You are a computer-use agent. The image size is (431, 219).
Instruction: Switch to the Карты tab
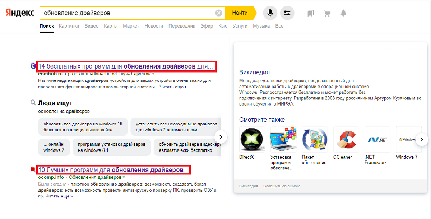[111, 26]
